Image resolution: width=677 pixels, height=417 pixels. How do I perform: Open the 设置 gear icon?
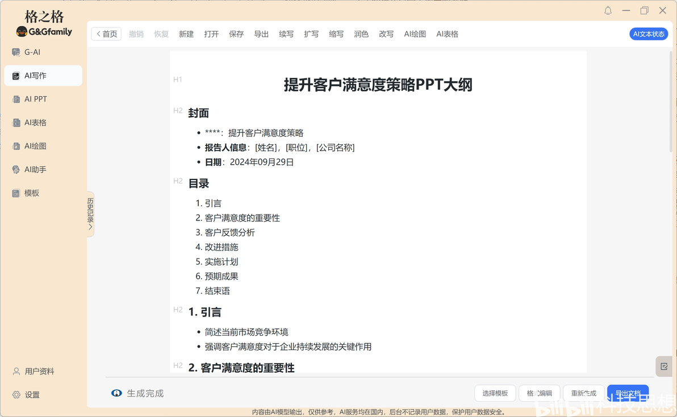(16, 394)
